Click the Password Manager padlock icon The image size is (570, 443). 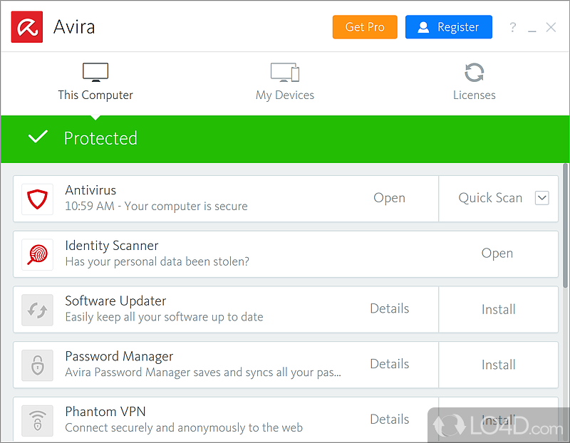click(x=37, y=365)
